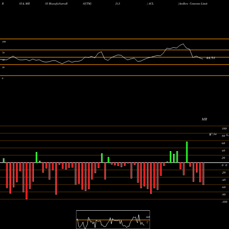Click the '-60' label on MR scale

tap(224, 187)
